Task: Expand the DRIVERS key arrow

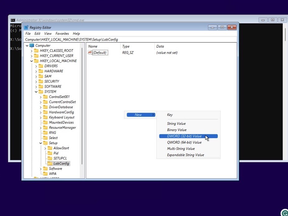Action: pyautogui.click(x=36, y=66)
